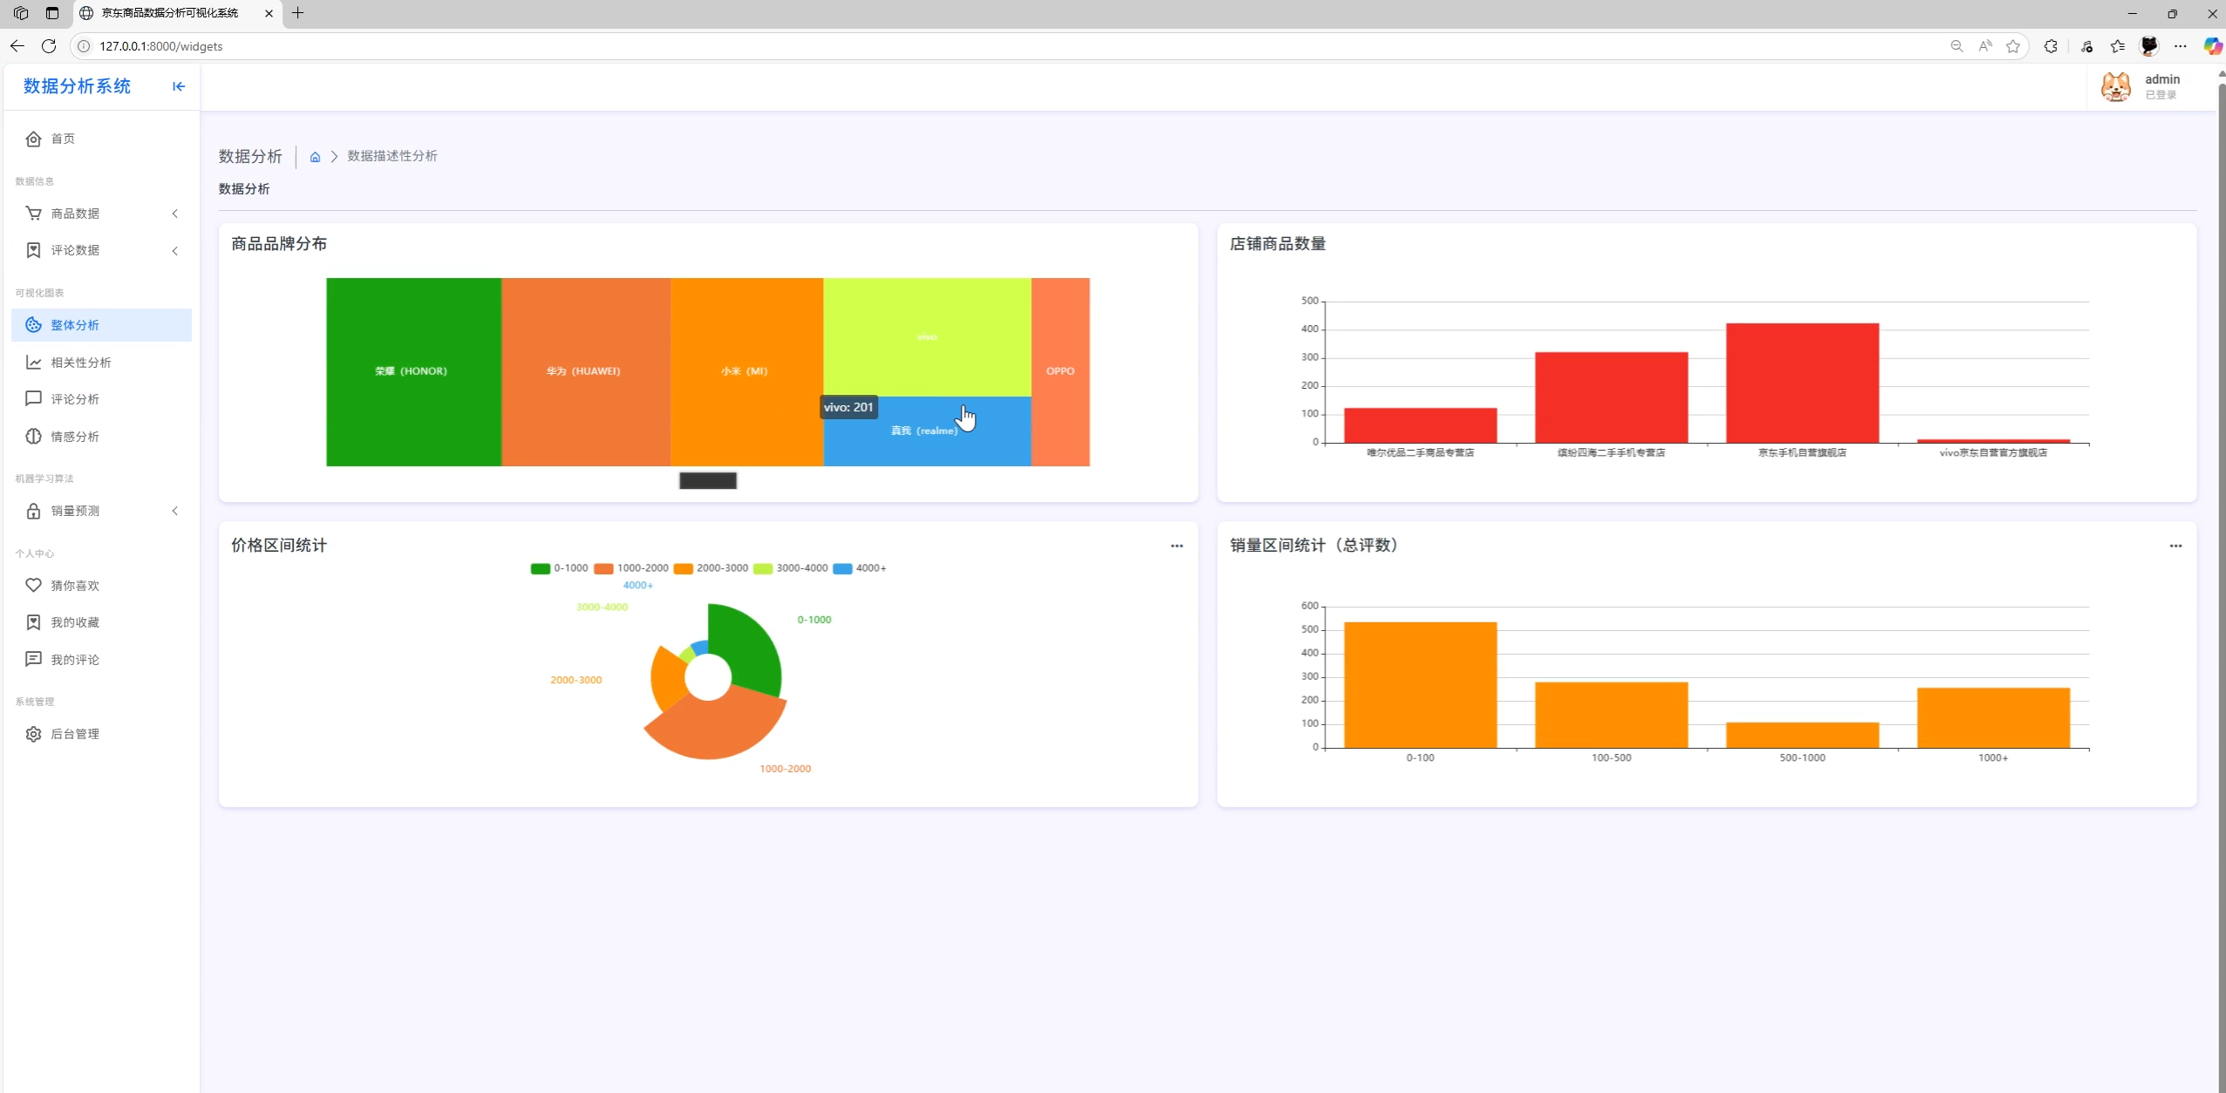Image resolution: width=2226 pixels, height=1093 pixels.
Task: Click the 京东手机自营旗舰店 red bar
Action: point(1802,384)
